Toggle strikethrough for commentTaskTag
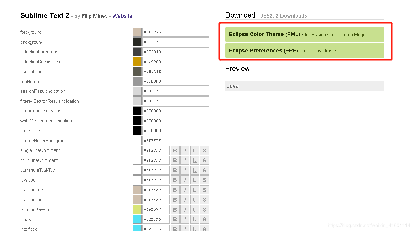 (205, 170)
